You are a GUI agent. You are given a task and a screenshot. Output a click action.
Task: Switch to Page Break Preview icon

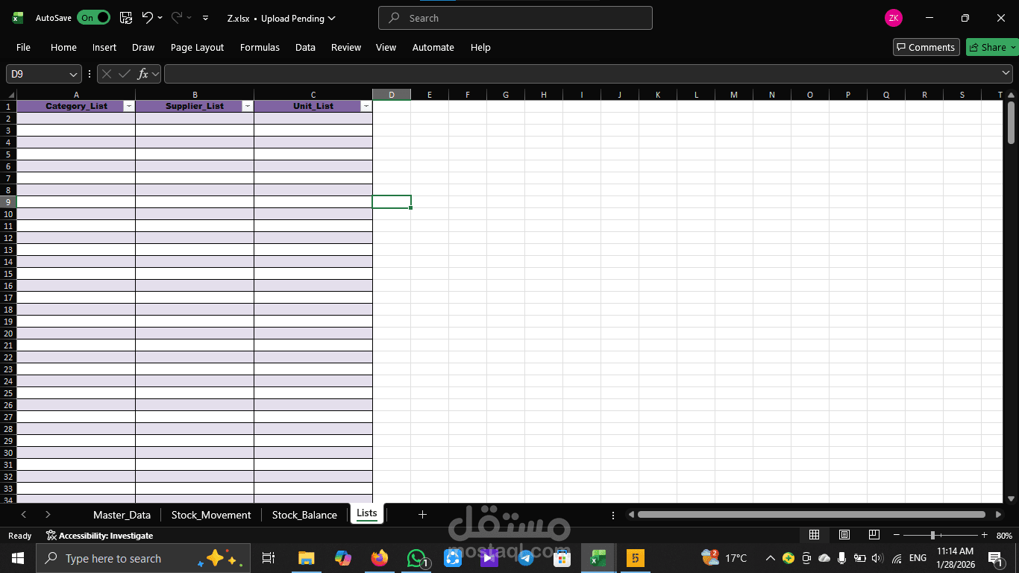point(874,535)
